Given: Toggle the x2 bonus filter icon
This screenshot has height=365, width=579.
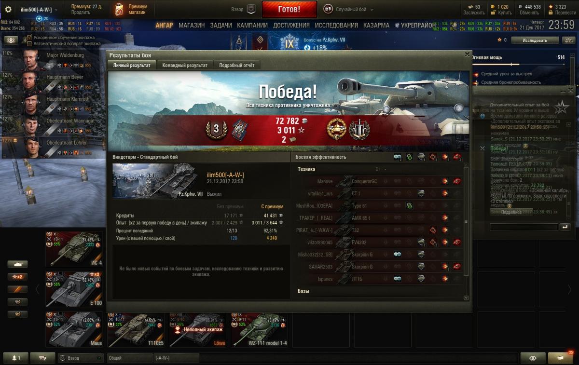Looking at the screenshot, I should (17, 277).
